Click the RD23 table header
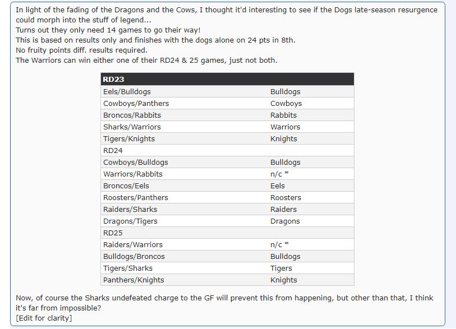 point(114,80)
